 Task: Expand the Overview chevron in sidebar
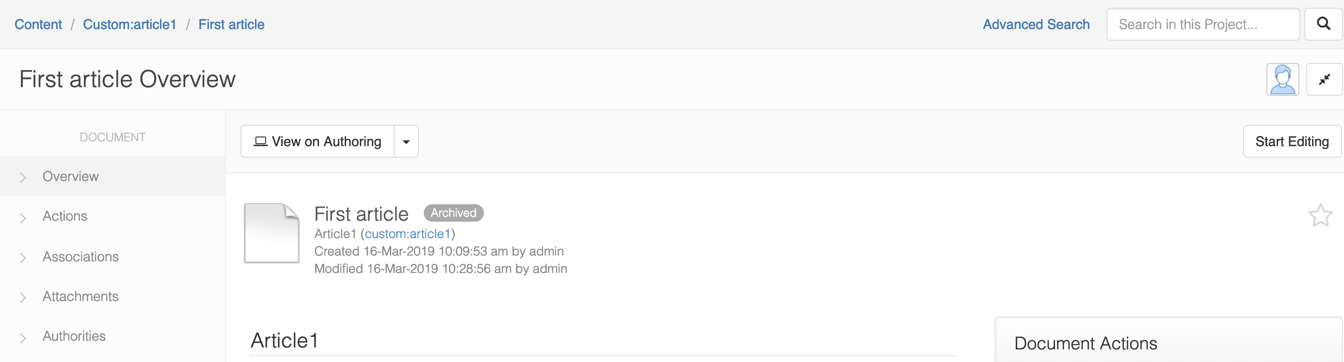coord(23,178)
